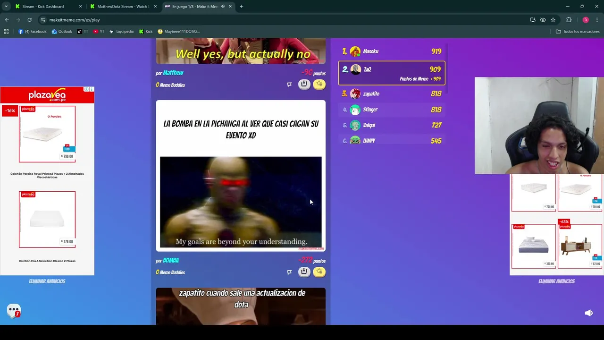
Task: Select Valqui in the leaderboard
Action: point(392,125)
